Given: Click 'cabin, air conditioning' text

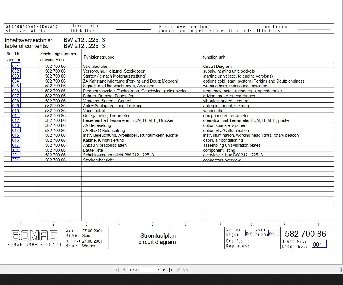Looking at the screenshot, I should point(223,140).
